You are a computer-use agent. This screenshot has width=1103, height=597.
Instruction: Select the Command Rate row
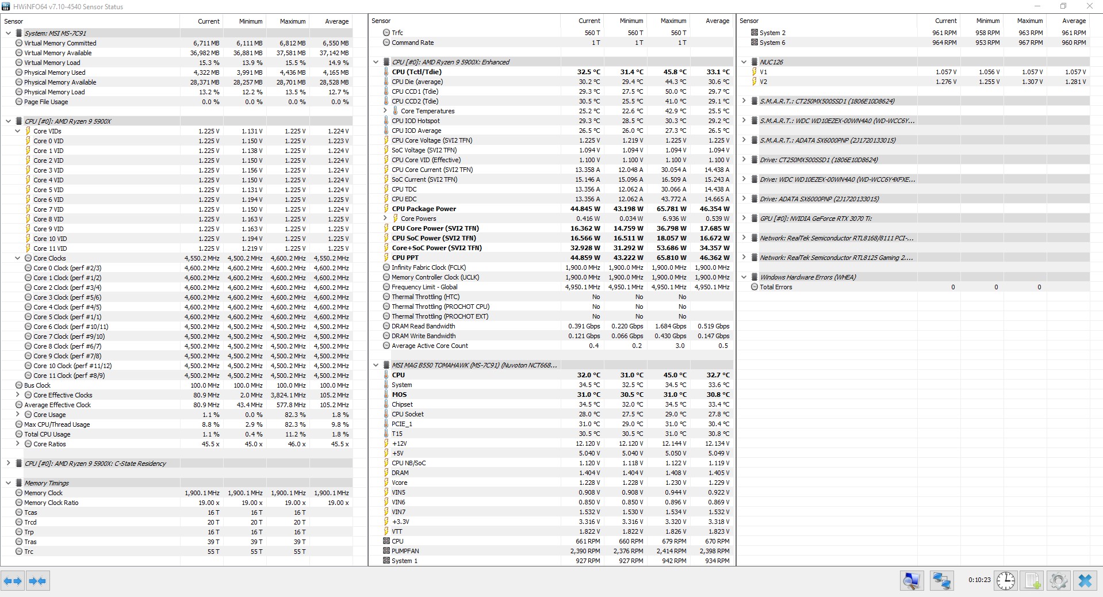tap(551, 43)
